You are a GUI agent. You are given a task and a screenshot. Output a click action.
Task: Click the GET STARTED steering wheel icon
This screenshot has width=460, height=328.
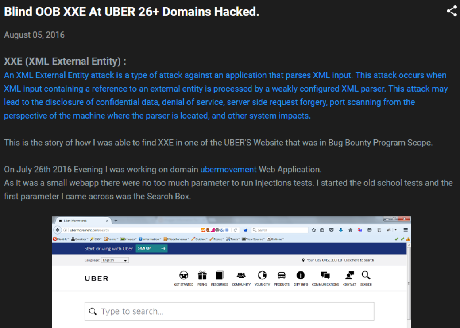click(184, 275)
